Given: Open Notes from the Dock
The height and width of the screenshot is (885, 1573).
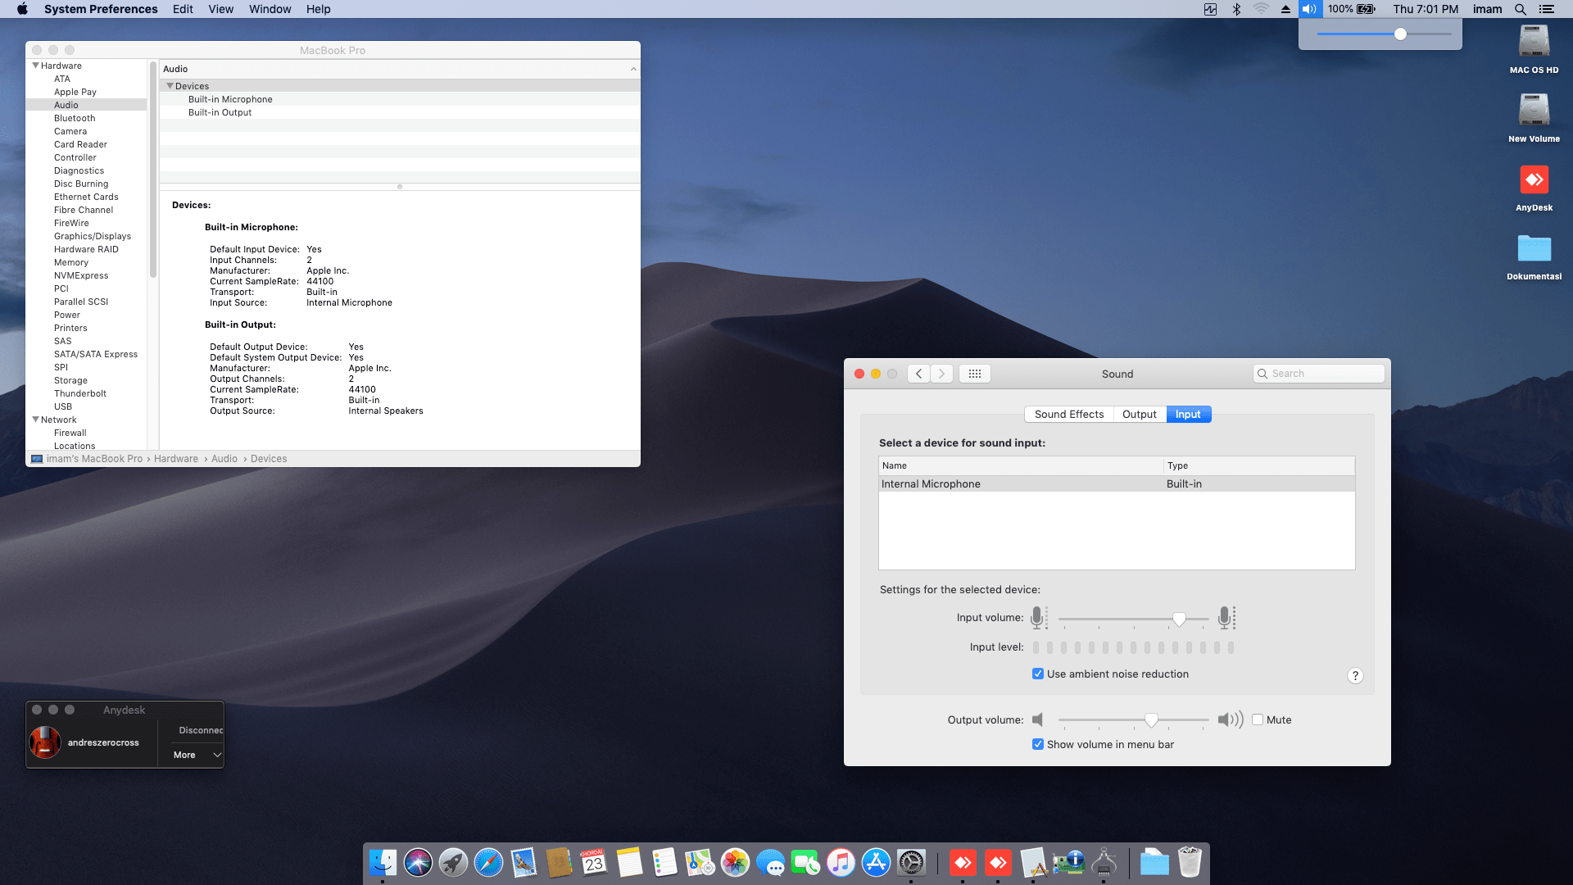Looking at the screenshot, I should pos(629,862).
